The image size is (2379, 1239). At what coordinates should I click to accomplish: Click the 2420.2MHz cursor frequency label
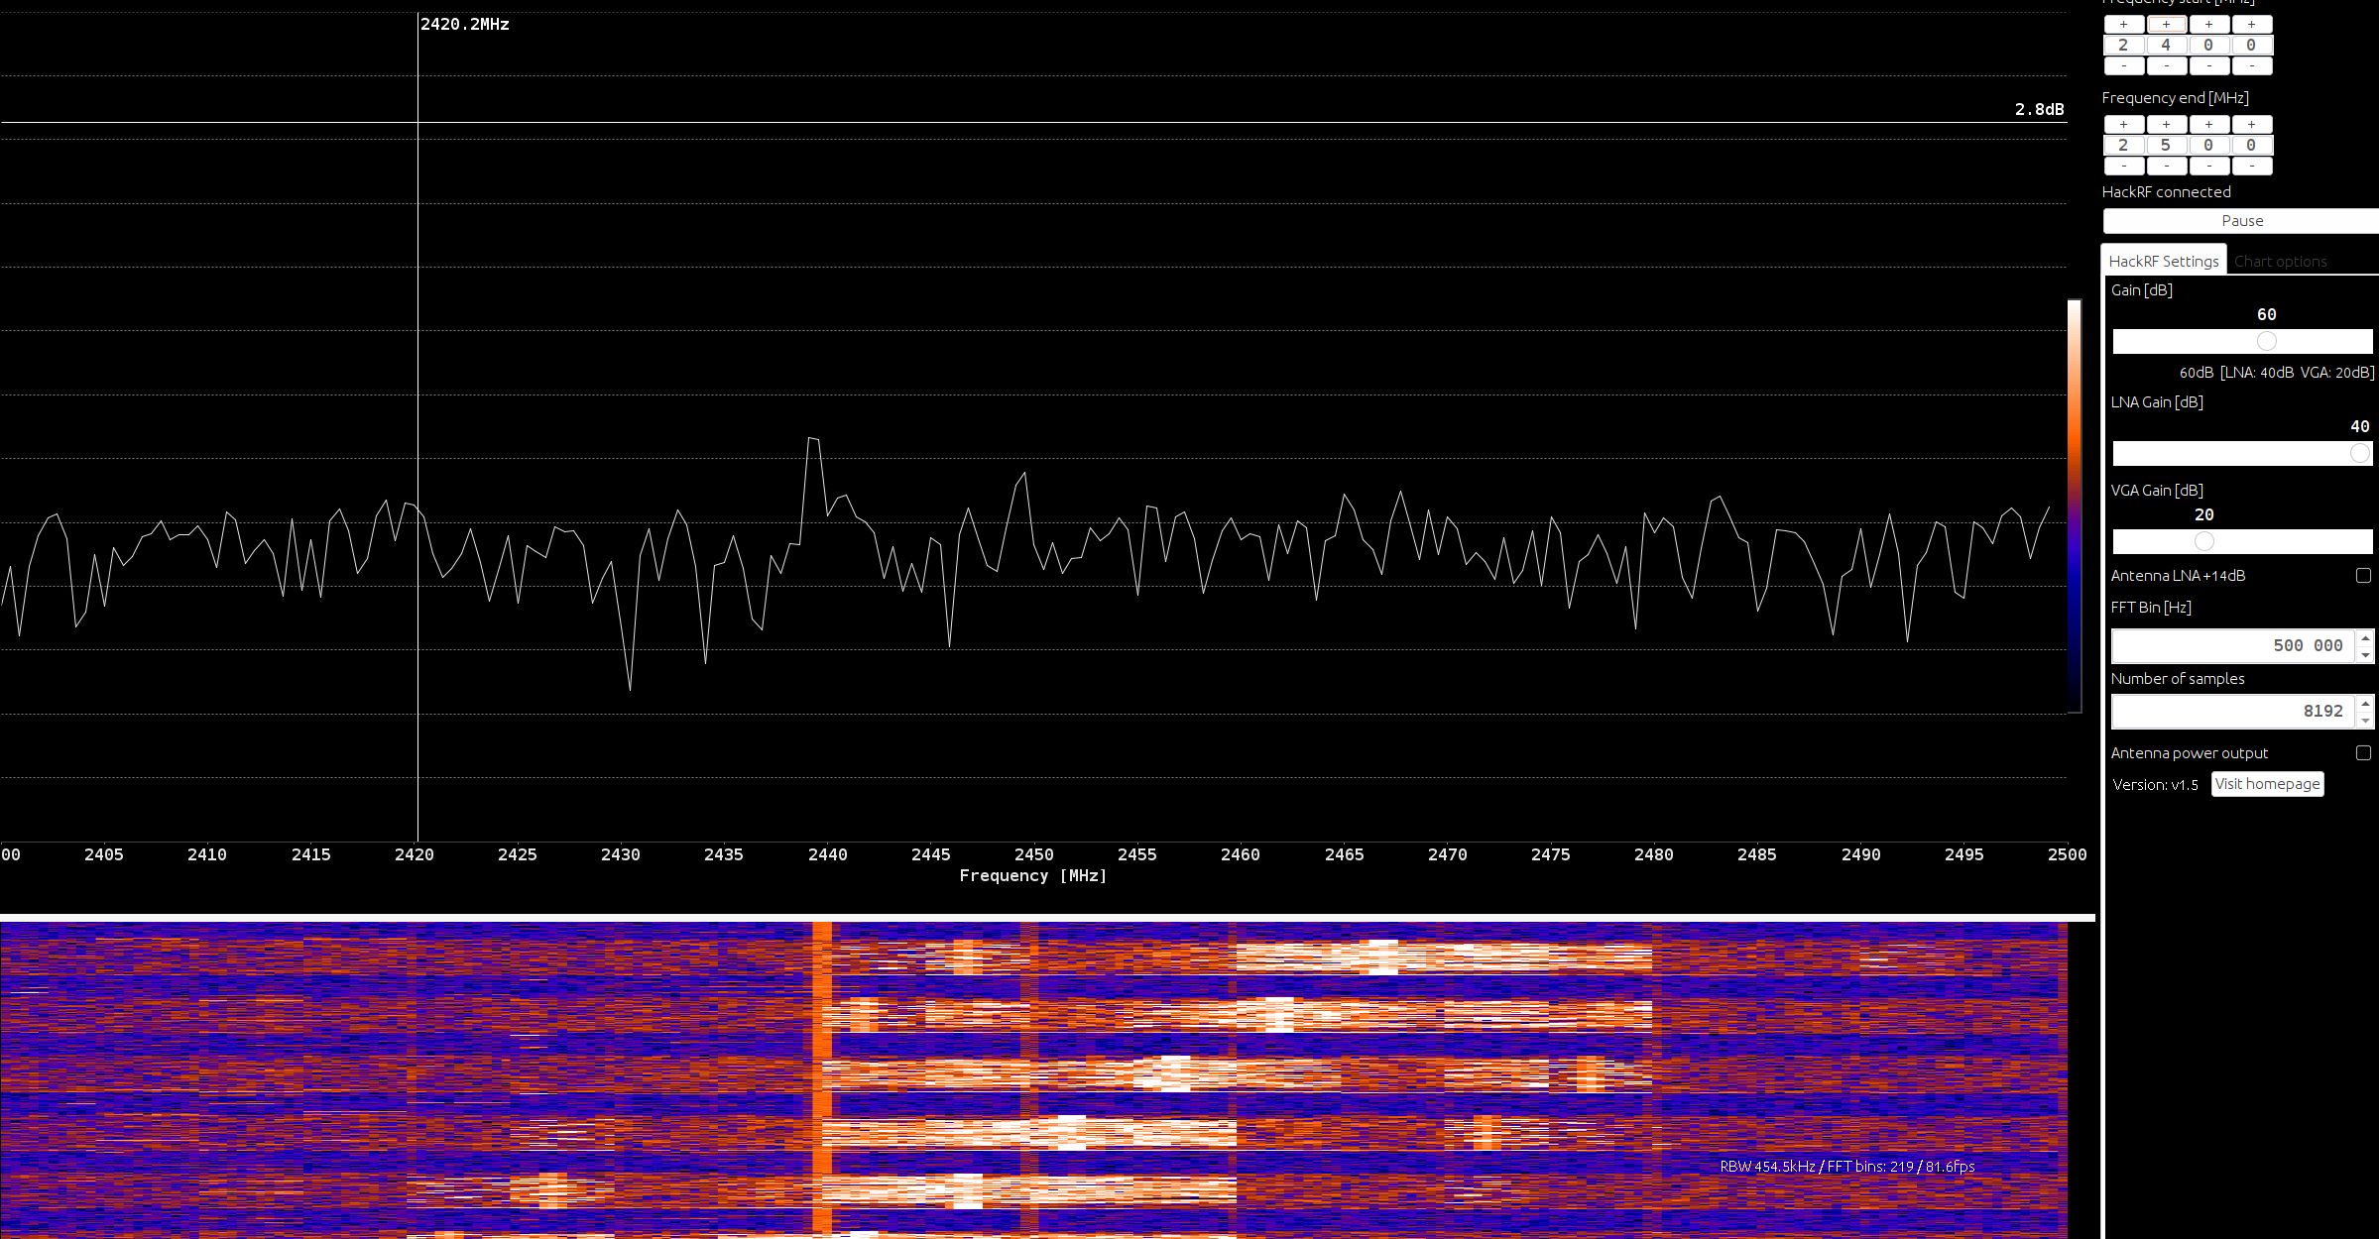pyautogui.click(x=464, y=24)
